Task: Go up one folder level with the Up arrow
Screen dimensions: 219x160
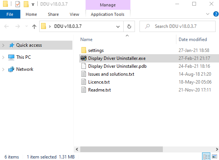Action: pyautogui.click(x=34, y=26)
